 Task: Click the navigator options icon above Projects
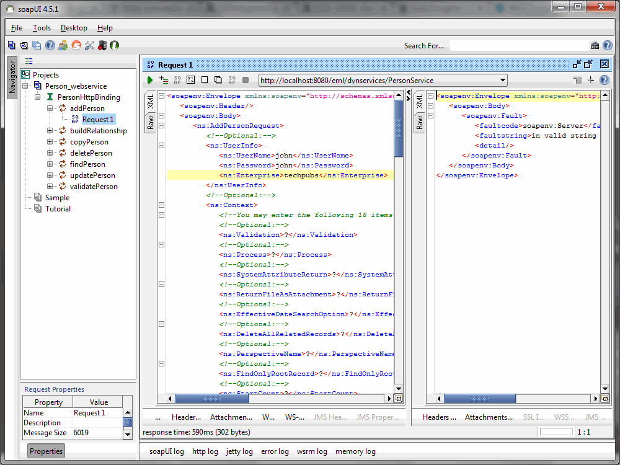tap(29, 61)
